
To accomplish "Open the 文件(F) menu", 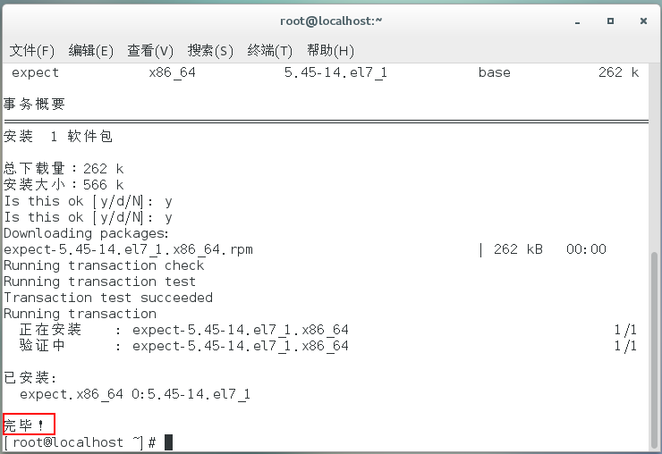I will [32, 51].
